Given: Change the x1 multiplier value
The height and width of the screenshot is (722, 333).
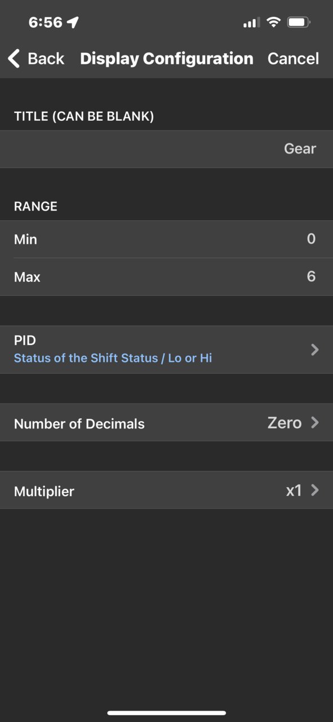Looking at the screenshot, I should [294, 491].
